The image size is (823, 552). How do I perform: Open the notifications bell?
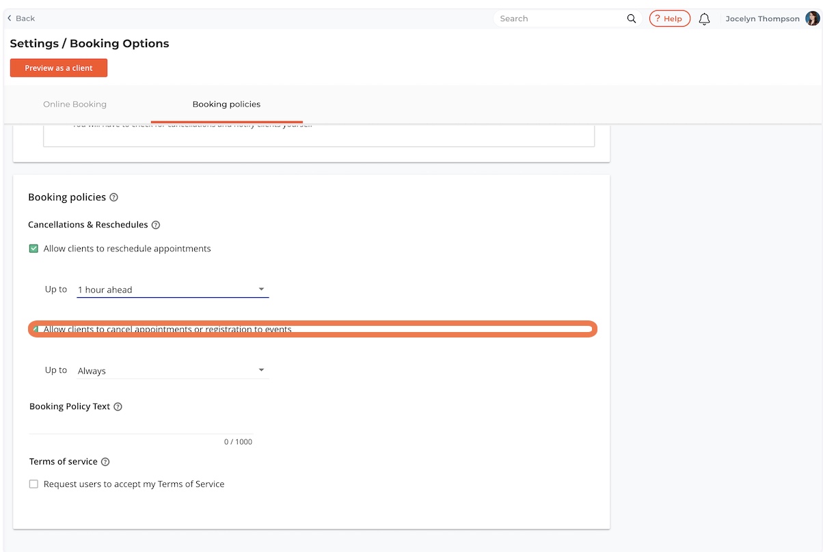pos(704,19)
